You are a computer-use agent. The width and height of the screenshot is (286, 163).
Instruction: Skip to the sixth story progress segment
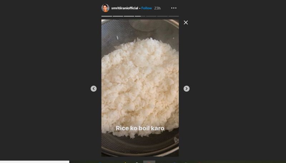(162, 16)
